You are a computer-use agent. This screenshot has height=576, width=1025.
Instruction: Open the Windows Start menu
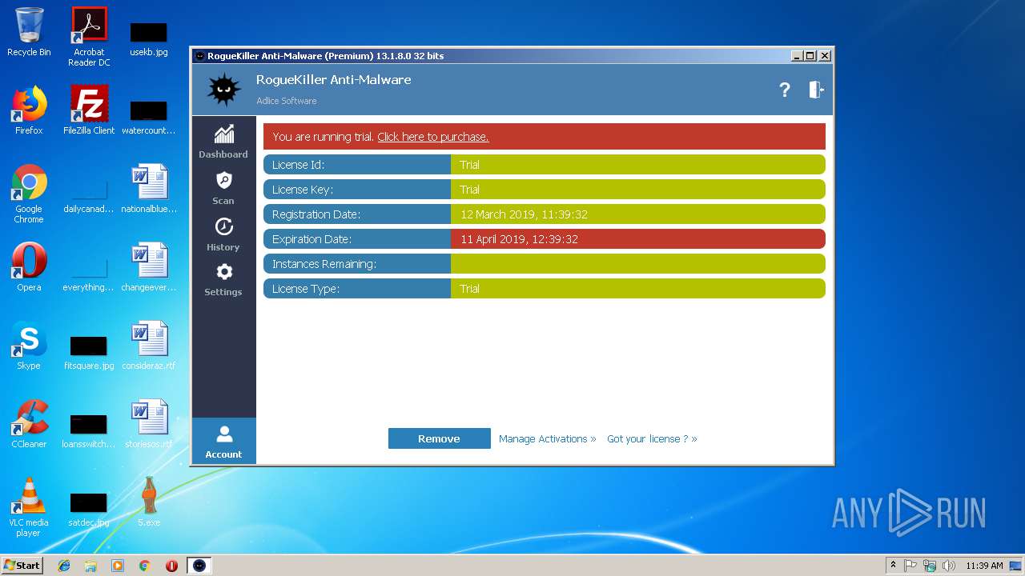[22, 565]
